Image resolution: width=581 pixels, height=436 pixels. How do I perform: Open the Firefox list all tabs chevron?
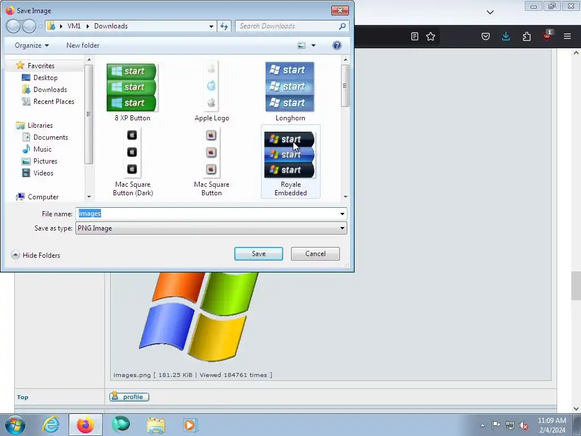point(490,12)
